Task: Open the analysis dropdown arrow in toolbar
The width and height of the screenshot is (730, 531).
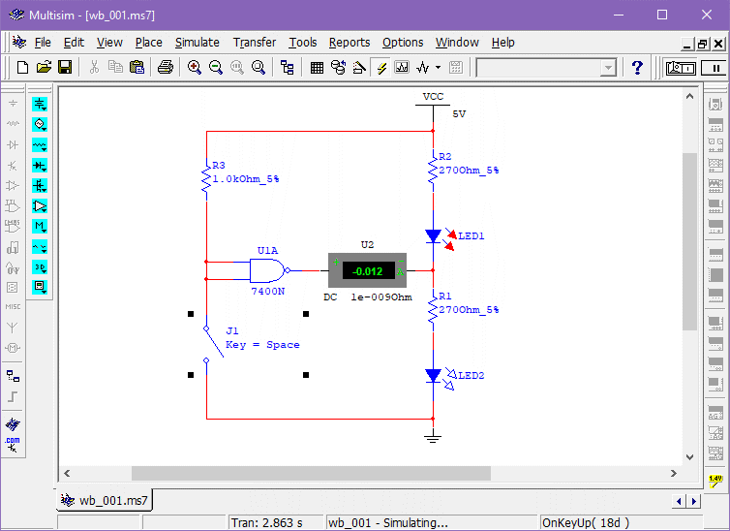Action: (438, 67)
